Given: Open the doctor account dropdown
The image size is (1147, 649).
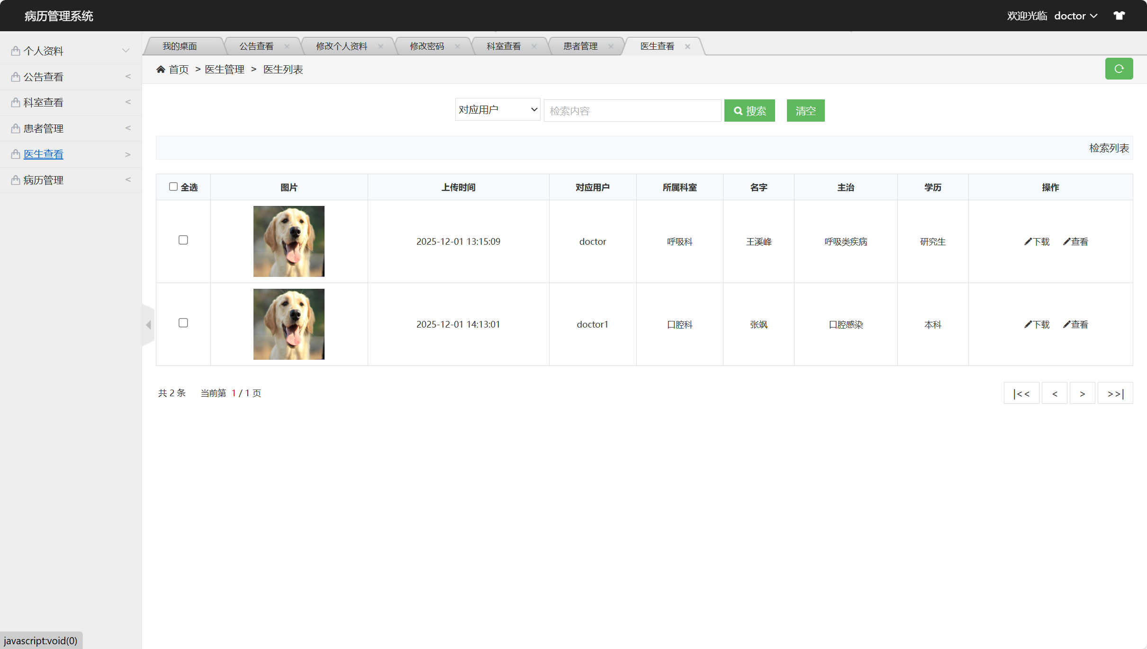Looking at the screenshot, I should 1075,15.
